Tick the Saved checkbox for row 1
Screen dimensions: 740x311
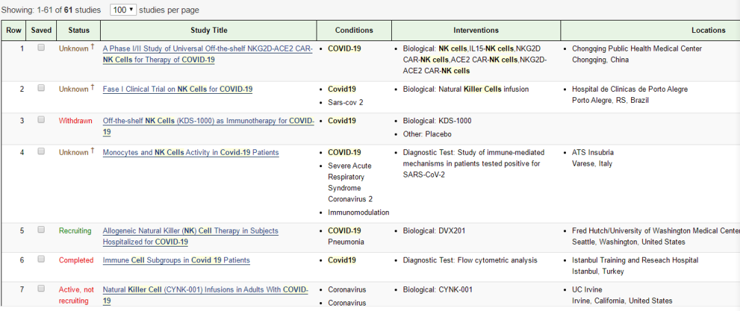click(x=41, y=48)
